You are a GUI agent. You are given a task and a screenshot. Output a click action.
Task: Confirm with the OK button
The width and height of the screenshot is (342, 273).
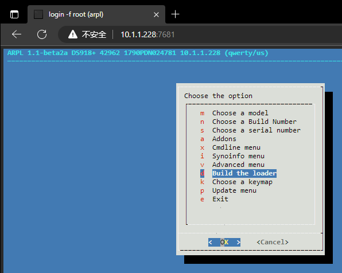point(224,242)
